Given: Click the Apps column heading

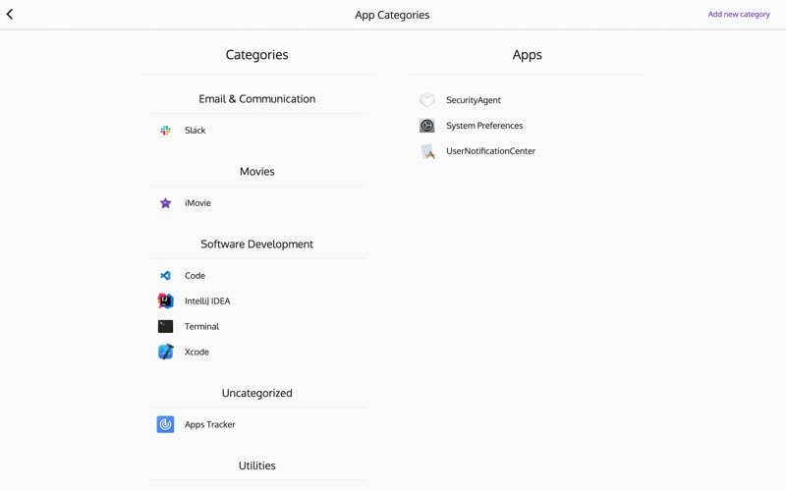Looking at the screenshot, I should coord(527,55).
